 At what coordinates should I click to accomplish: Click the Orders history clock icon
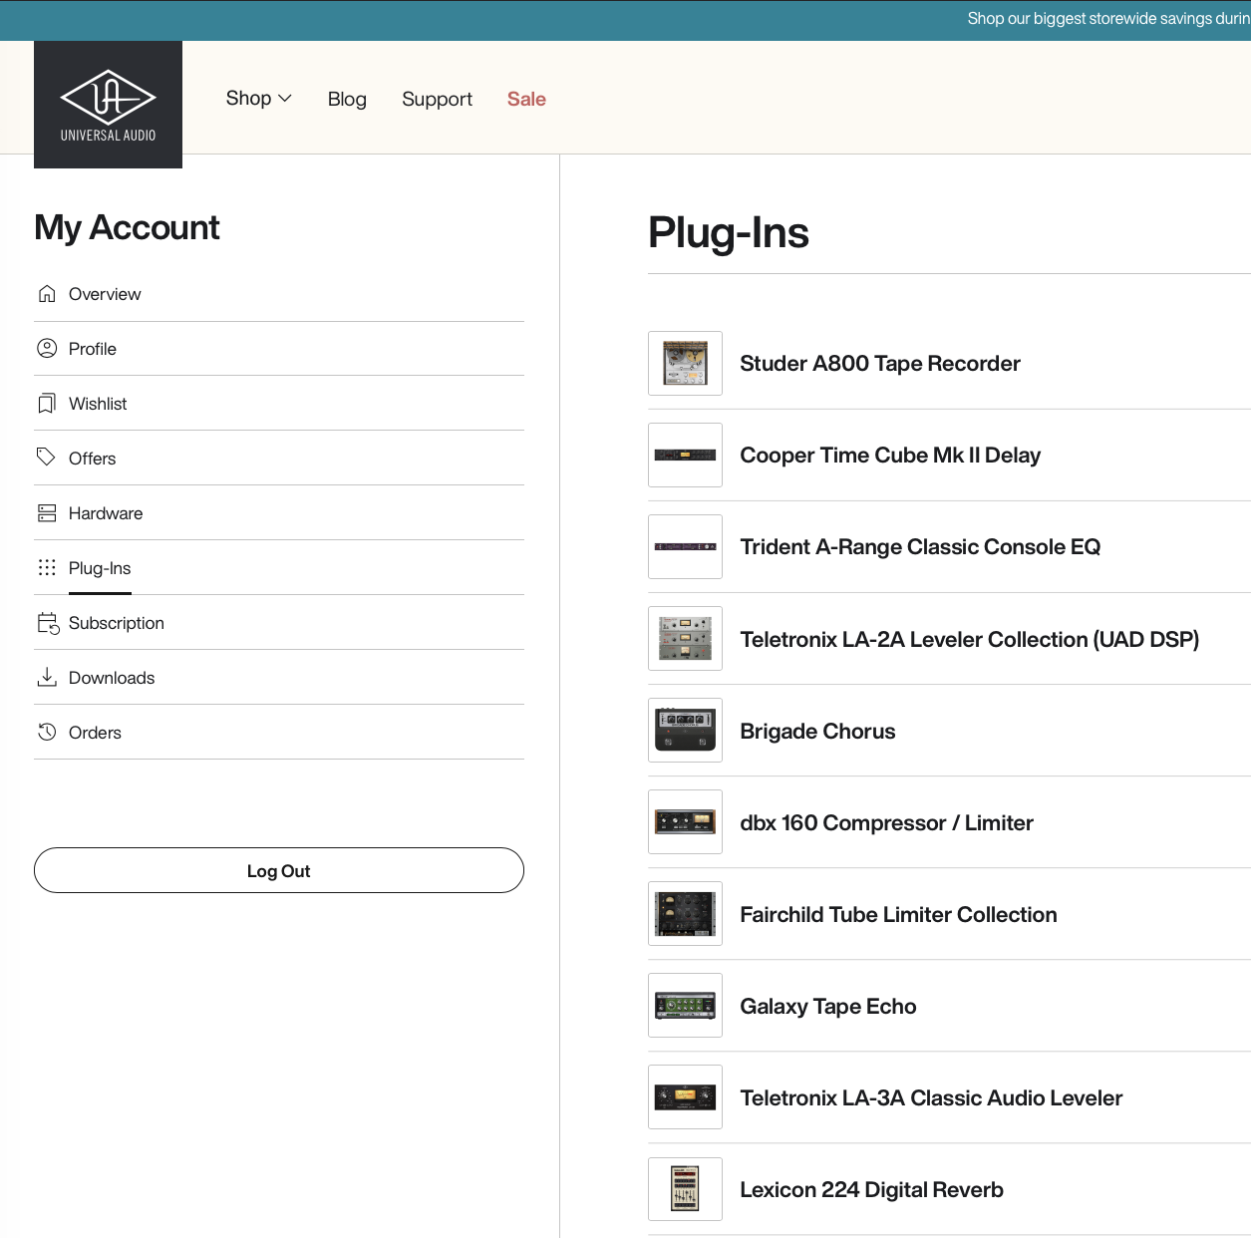point(47,733)
